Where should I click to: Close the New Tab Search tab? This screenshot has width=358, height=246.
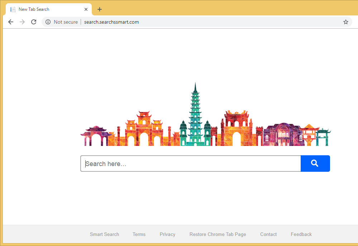(x=86, y=9)
